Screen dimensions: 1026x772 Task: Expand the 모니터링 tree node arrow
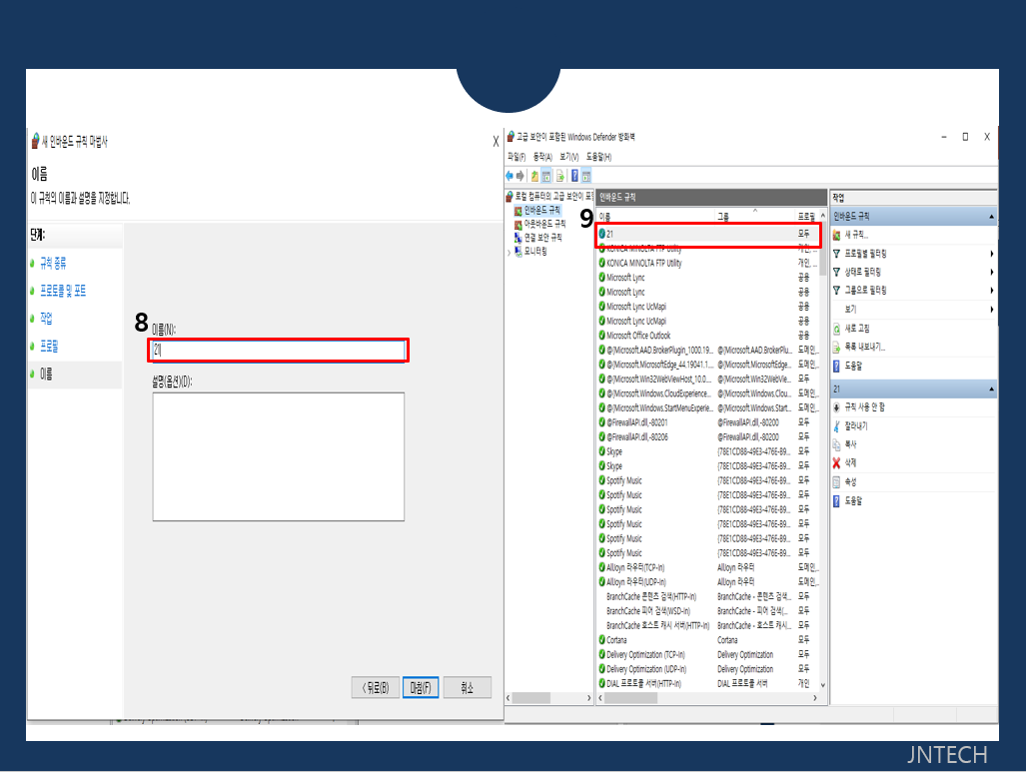point(510,252)
